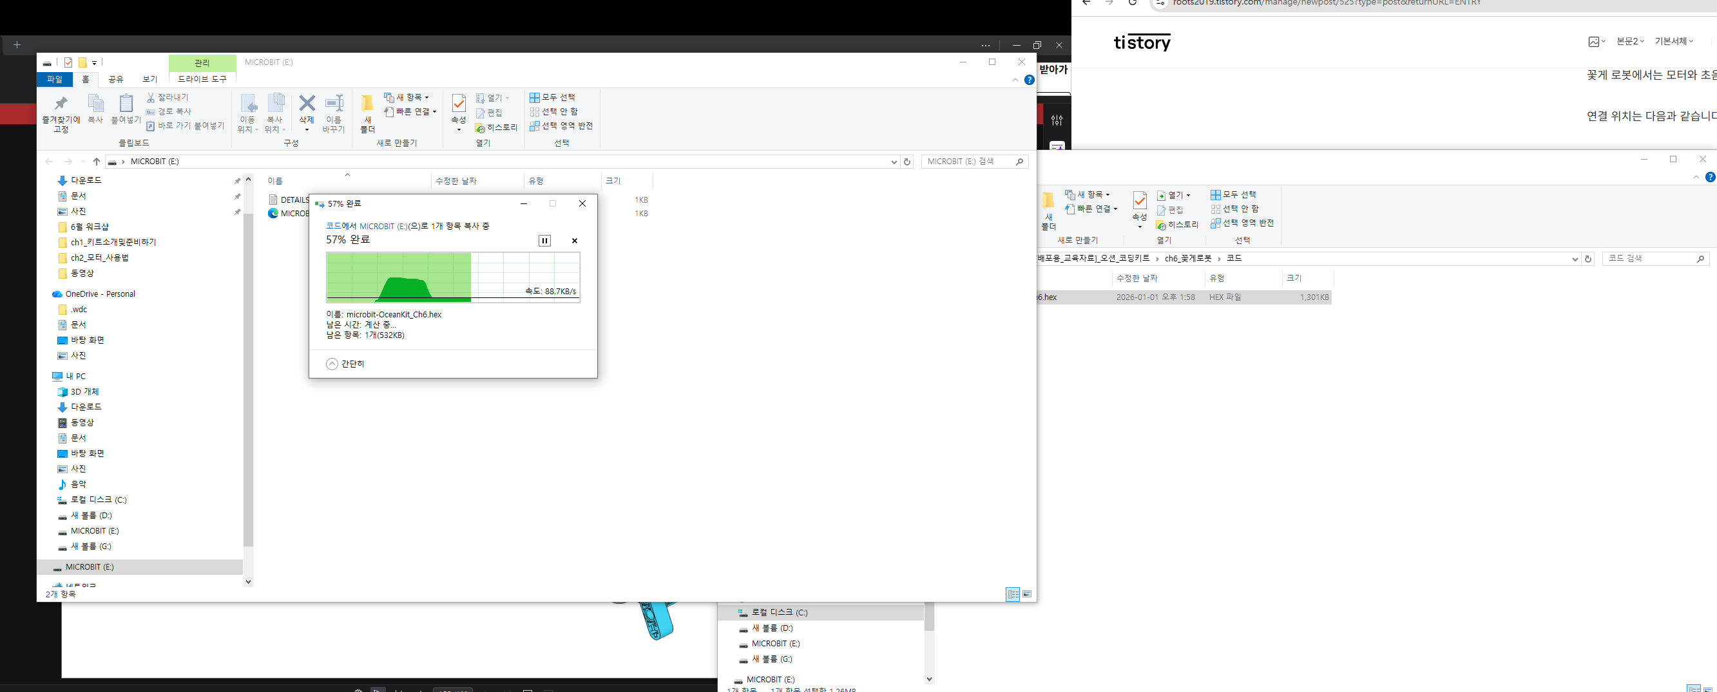The image size is (1717, 692).
Task: Open the Move to (이동 위치) dropdown
Action: (247, 113)
